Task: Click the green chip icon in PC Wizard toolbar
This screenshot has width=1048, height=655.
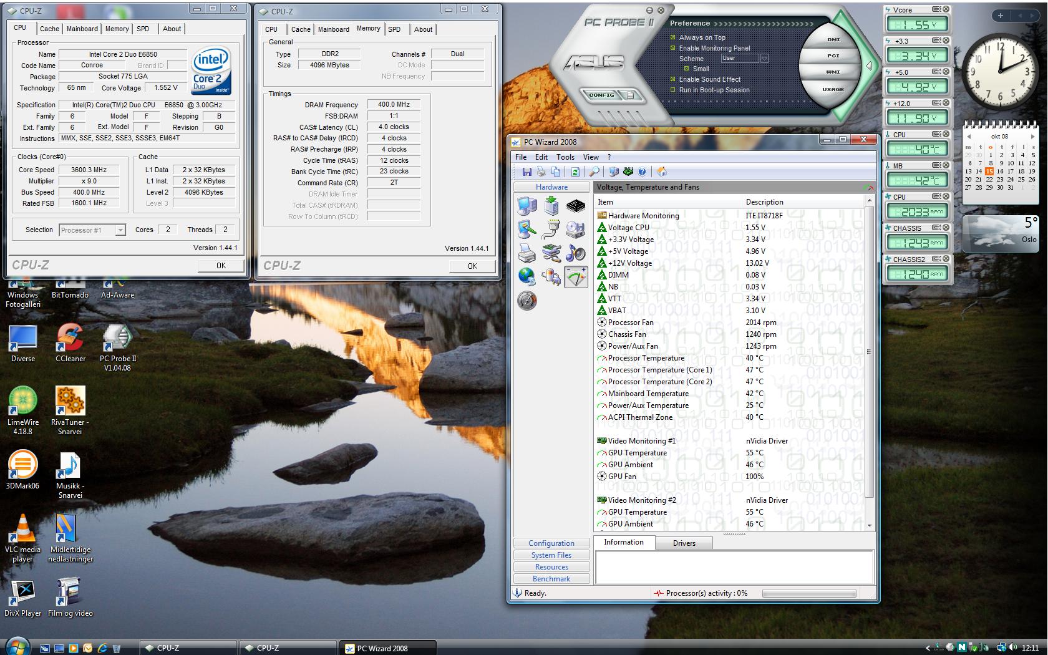Action: coord(628,172)
